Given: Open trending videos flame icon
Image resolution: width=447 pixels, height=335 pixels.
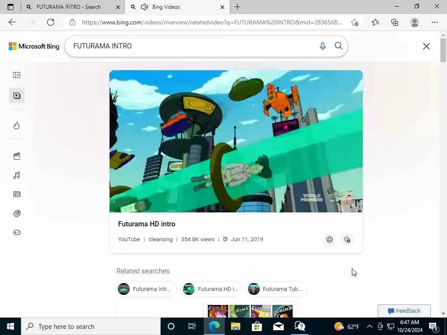Looking at the screenshot, I should pyautogui.click(x=17, y=126).
